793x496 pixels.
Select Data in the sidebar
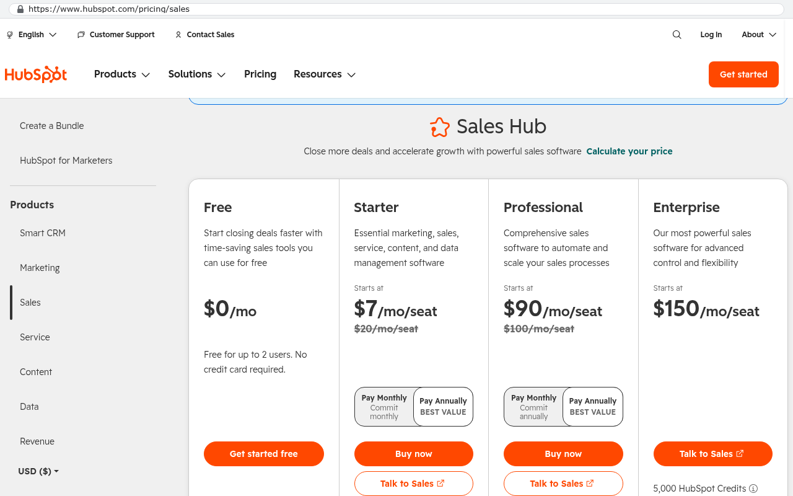tap(29, 407)
